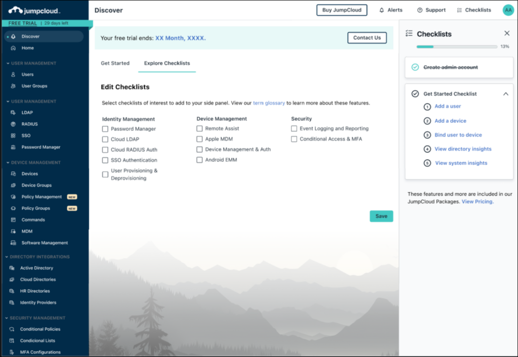Click the RADIUS icon in sidebar

14,124
